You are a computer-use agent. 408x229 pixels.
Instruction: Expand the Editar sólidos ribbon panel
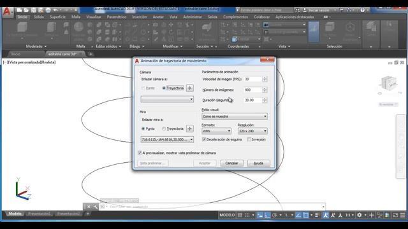tap(108, 46)
